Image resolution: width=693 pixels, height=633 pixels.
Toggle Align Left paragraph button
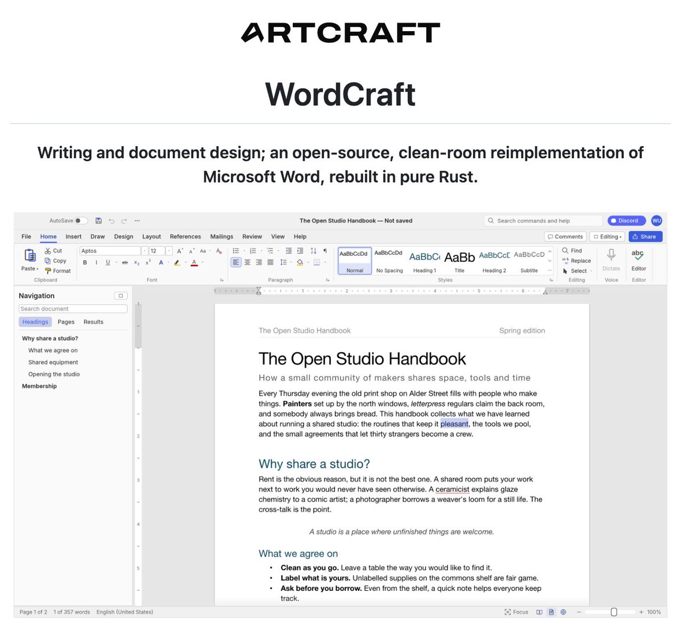[236, 262]
